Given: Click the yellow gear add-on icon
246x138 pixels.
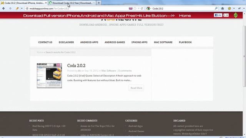Looking at the screenshot, I should click(229, 8).
